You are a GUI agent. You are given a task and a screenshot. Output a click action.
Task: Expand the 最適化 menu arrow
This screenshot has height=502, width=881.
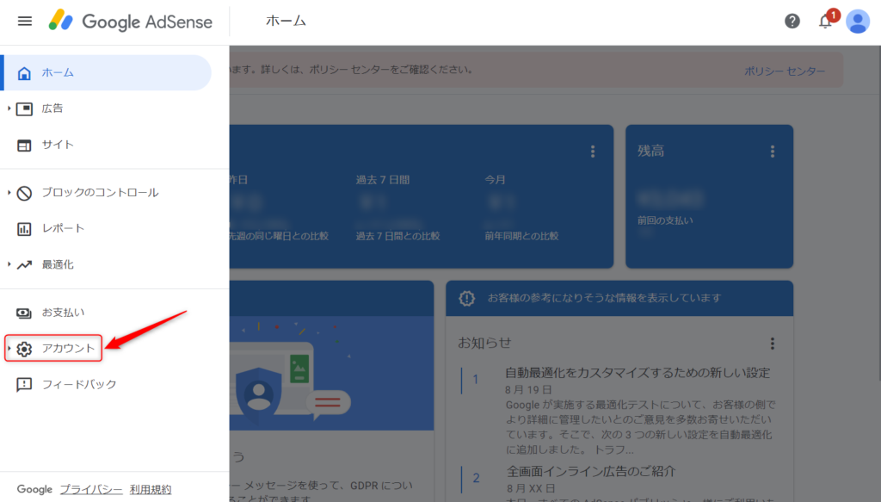click(9, 264)
